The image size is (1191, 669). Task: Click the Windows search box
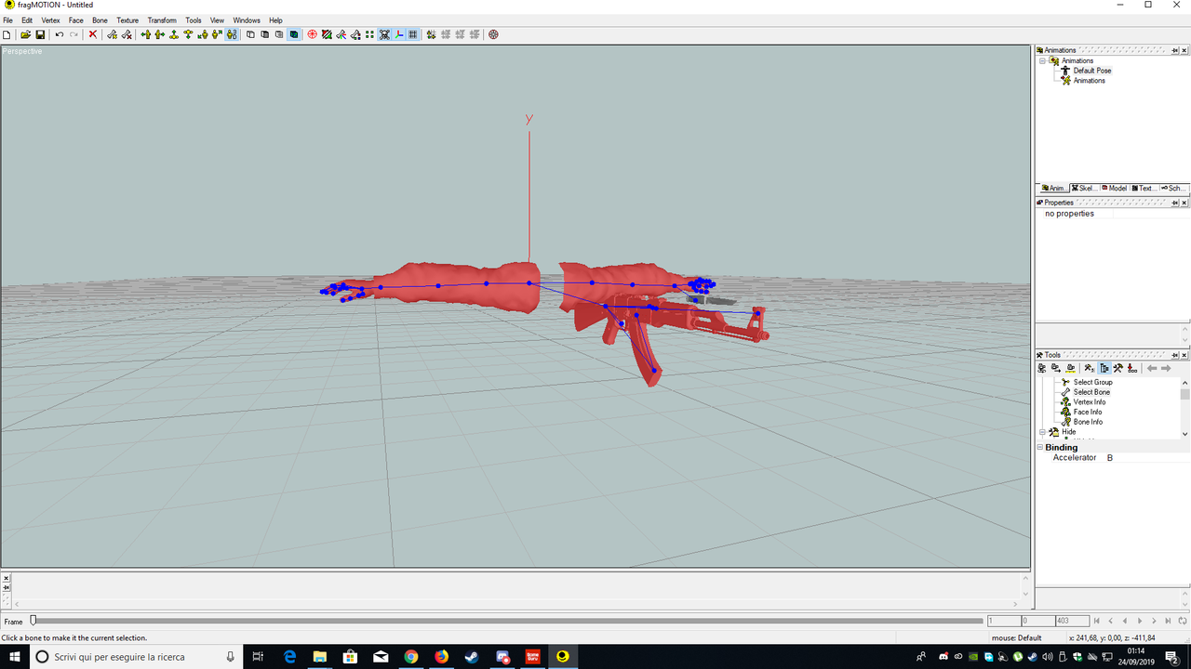137,657
